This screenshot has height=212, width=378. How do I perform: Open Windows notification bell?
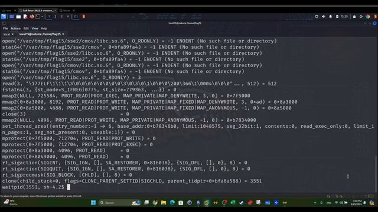pos(365,203)
